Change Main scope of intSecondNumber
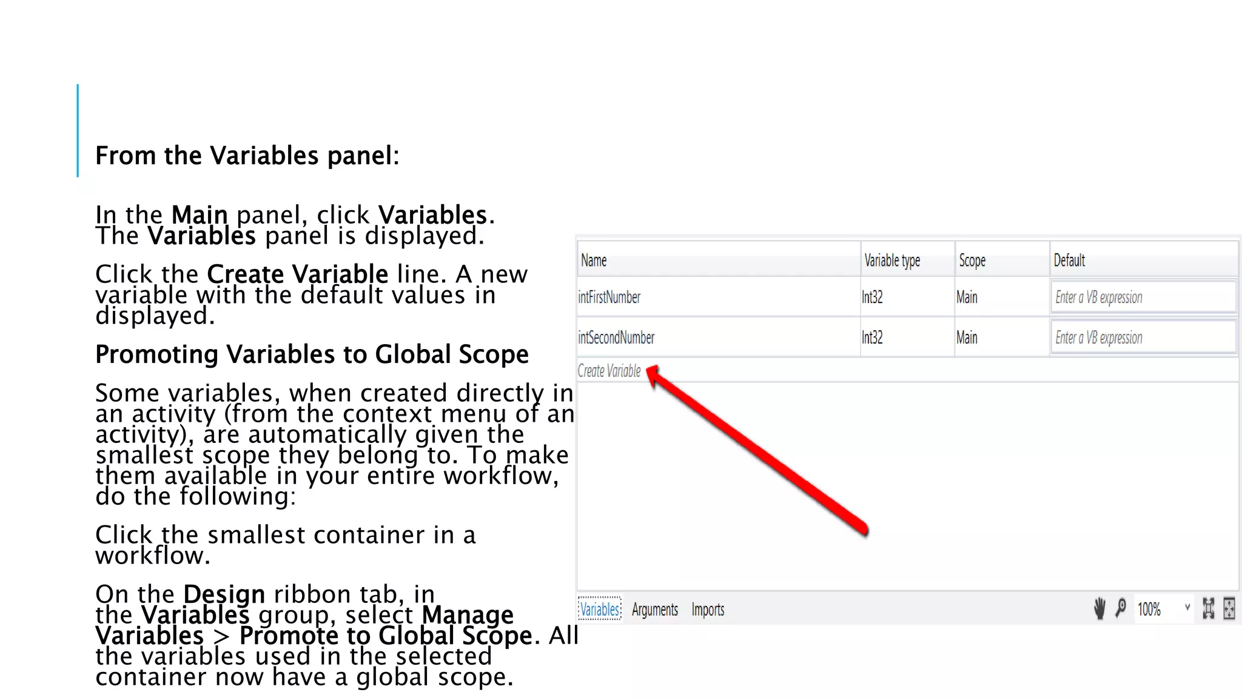The width and height of the screenshot is (1242, 698). [967, 337]
